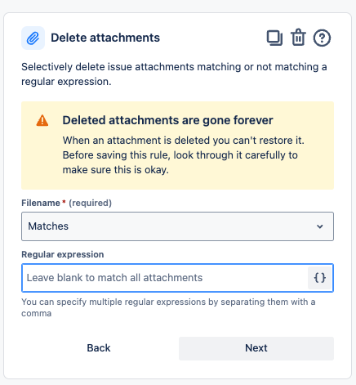Click the 'Deleted attachments are gone forever' heading
Viewport: 356px width, 385px height.
tap(167, 120)
